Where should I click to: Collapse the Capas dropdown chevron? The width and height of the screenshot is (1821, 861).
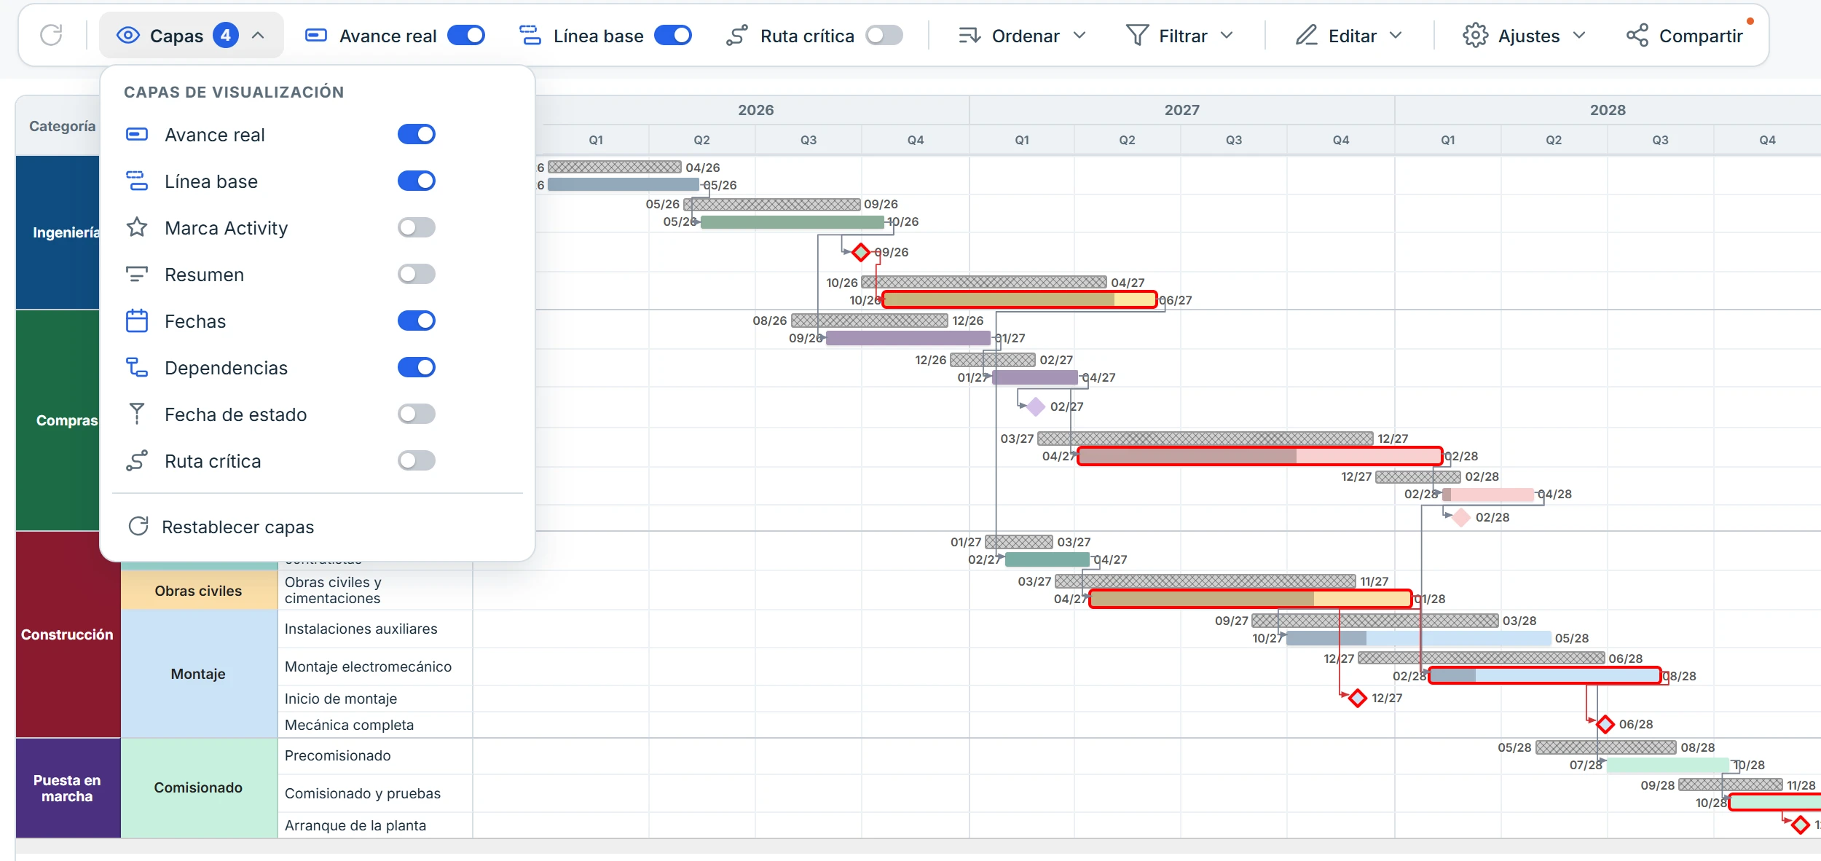[x=258, y=35]
